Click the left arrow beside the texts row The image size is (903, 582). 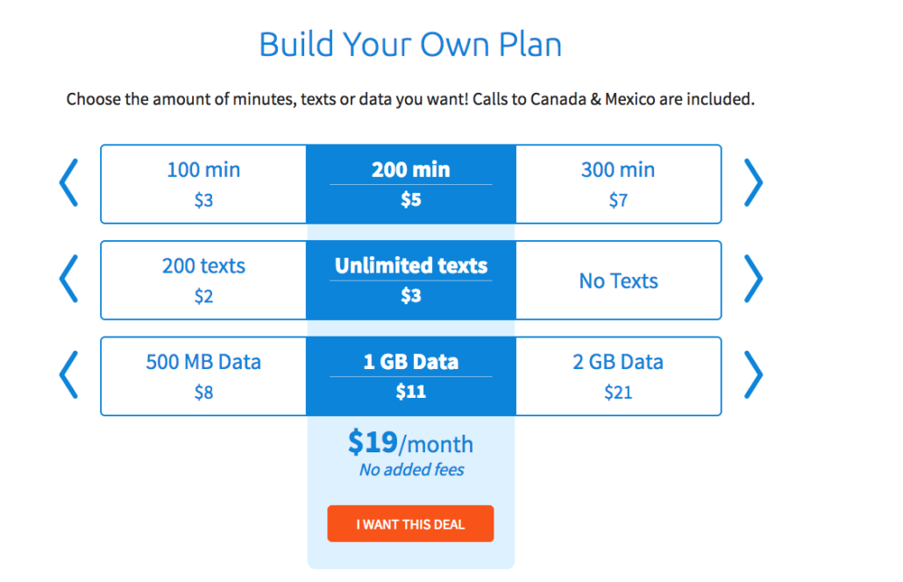click(68, 279)
